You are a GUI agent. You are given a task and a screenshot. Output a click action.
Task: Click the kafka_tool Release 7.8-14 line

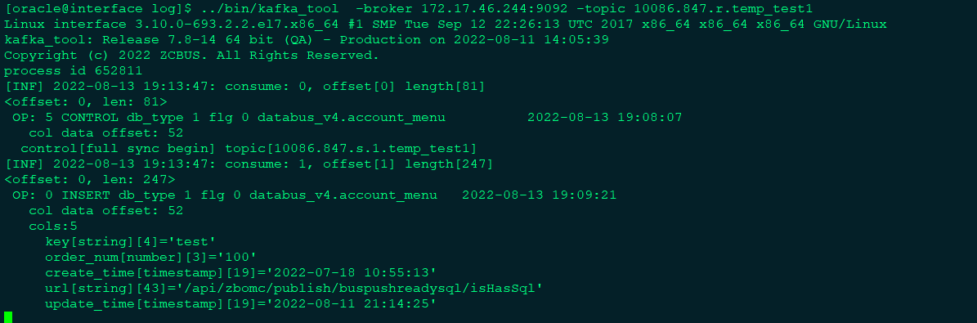pos(306,40)
